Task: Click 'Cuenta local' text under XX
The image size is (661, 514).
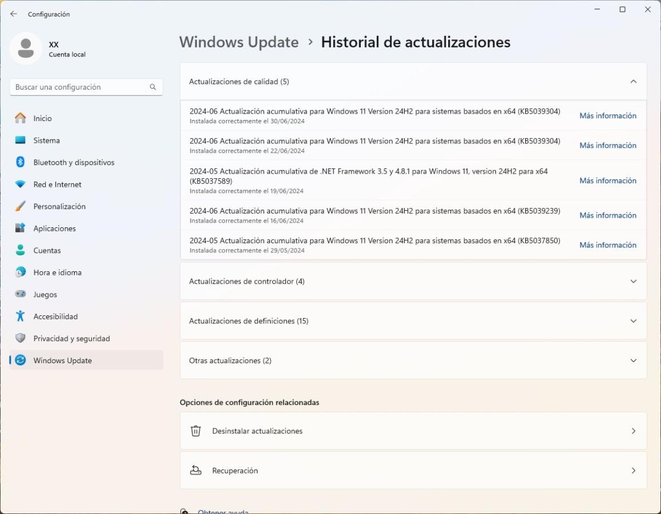Action: 67,54
